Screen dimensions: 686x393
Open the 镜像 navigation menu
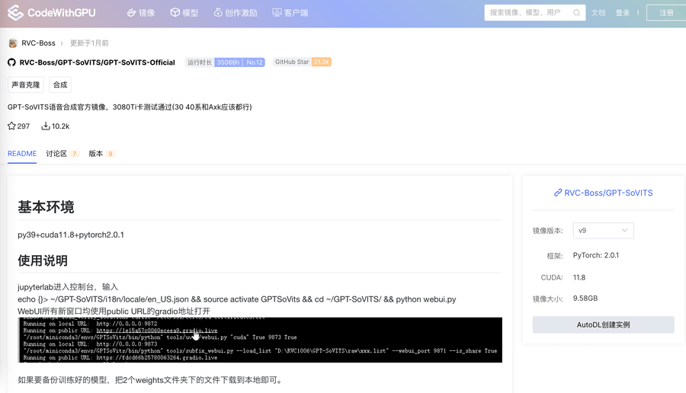click(x=141, y=13)
